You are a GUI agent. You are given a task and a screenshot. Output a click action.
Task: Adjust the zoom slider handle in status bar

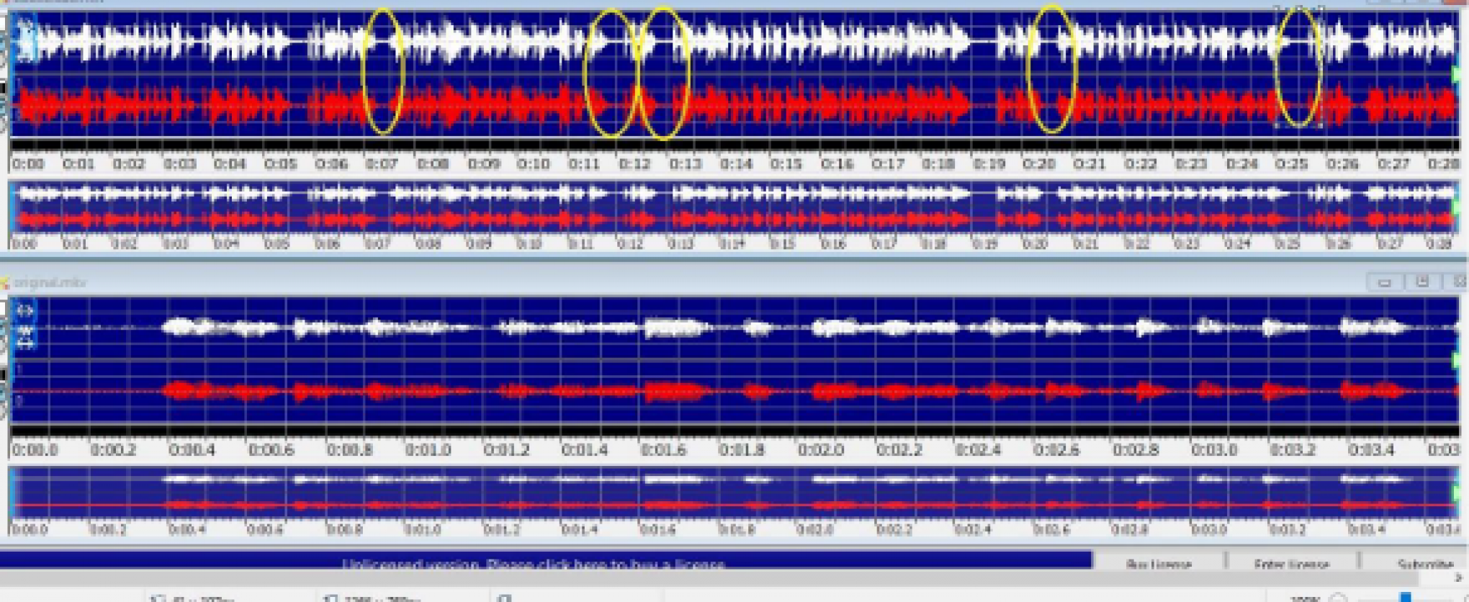(x=1406, y=596)
